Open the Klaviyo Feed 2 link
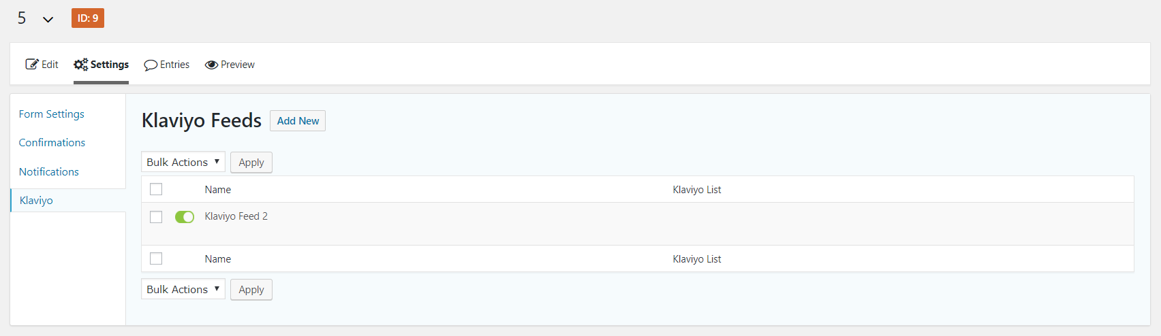 236,216
